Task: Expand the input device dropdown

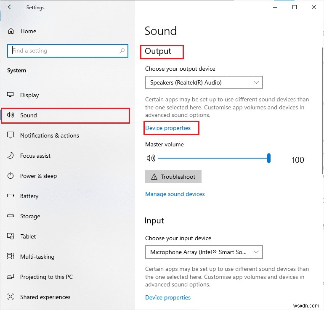Action: click(204, 252)
